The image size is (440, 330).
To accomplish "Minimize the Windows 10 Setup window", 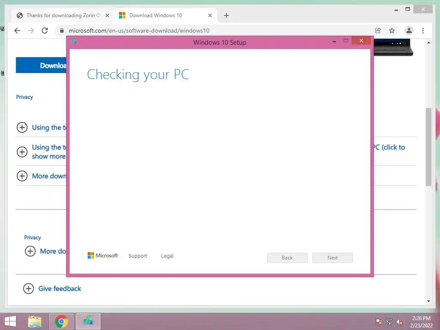I will [334, 41].
